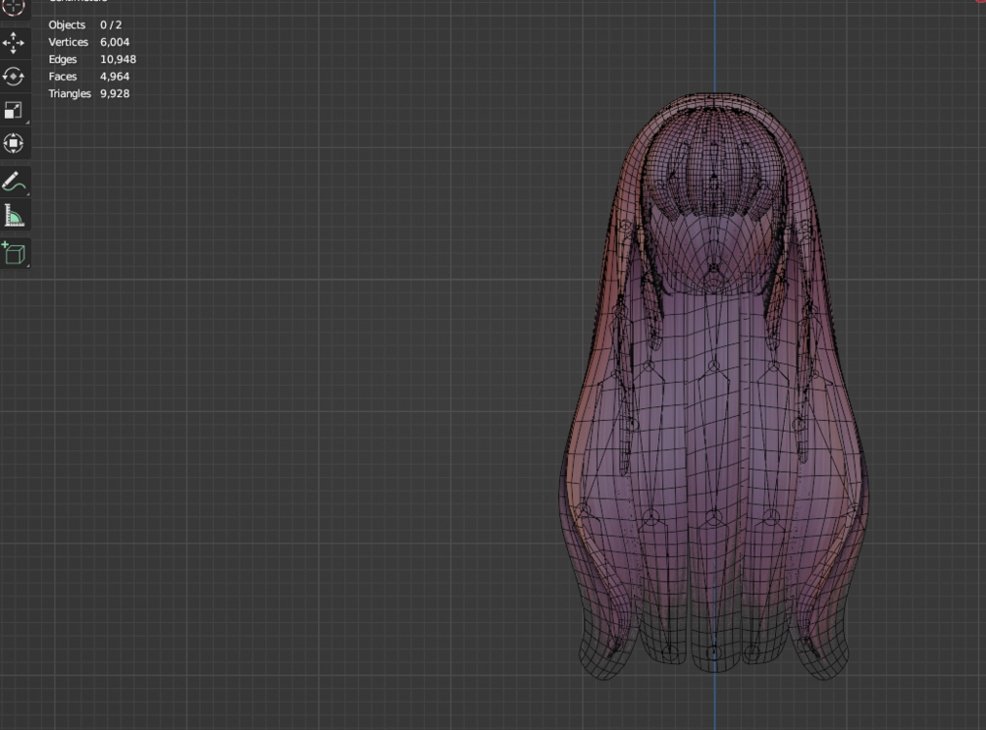Select the Measure ruler tool
986x730 pixels.
point(13,216)
